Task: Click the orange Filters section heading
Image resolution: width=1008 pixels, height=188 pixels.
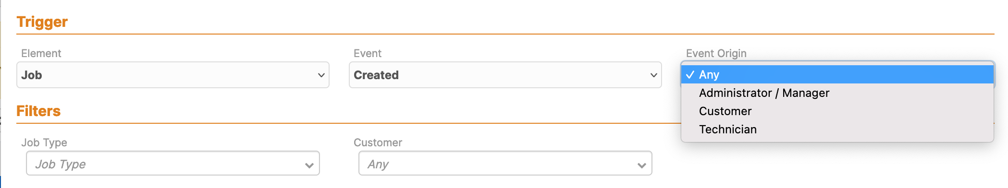Action: (38, 111)
